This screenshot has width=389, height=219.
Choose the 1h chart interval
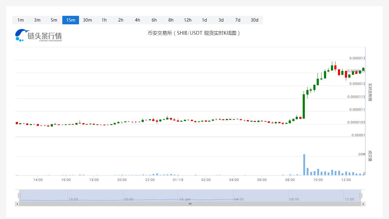104,20
